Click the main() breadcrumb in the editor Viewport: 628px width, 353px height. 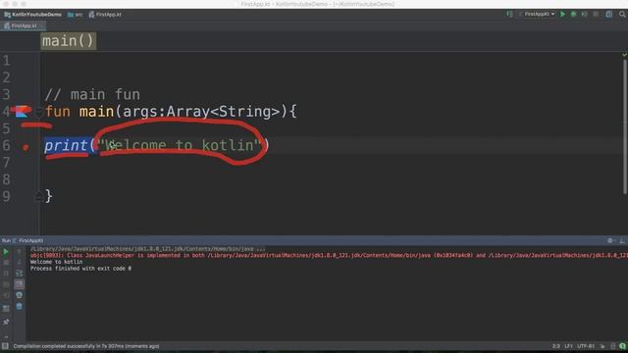(x=68, y=41)
